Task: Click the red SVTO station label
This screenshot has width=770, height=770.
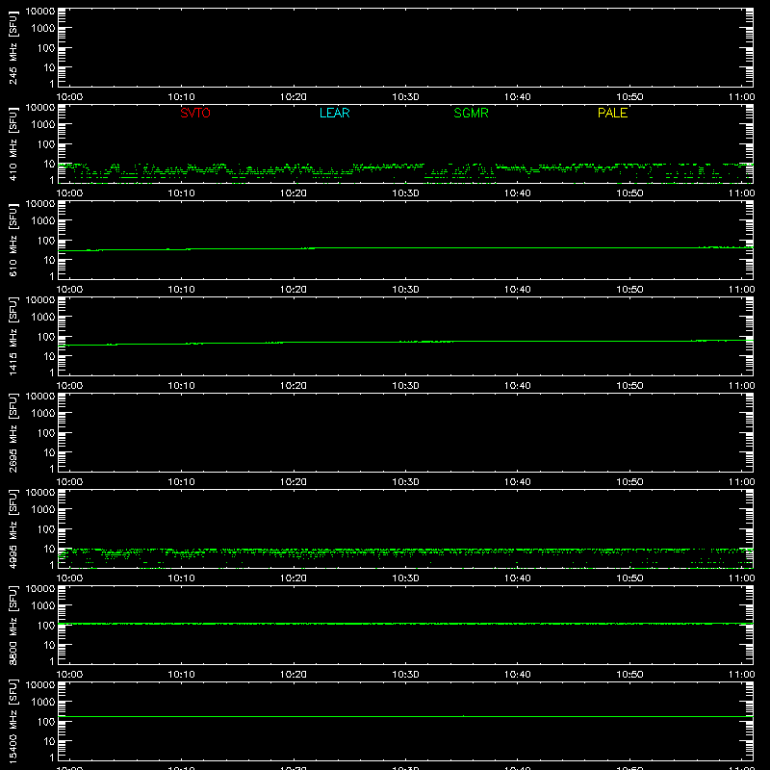Action: tap(195, 113)
